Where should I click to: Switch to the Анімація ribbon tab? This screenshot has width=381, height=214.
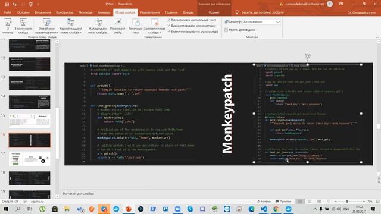104,12
